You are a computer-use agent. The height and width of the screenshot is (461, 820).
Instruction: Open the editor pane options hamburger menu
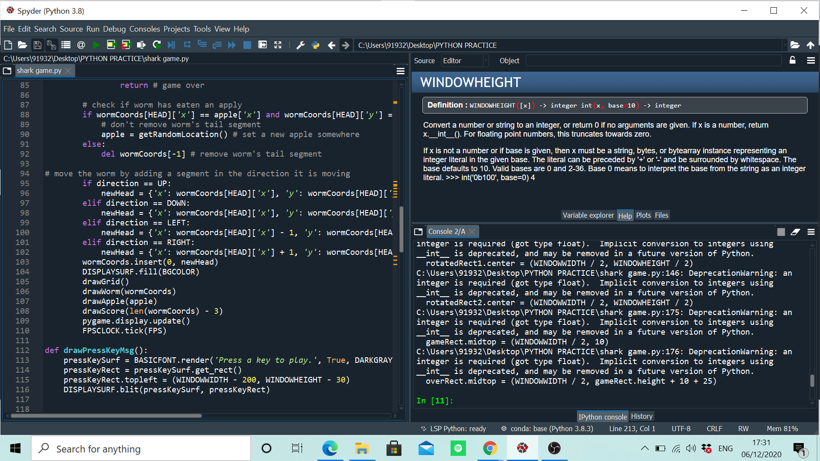tap(400, 71)
